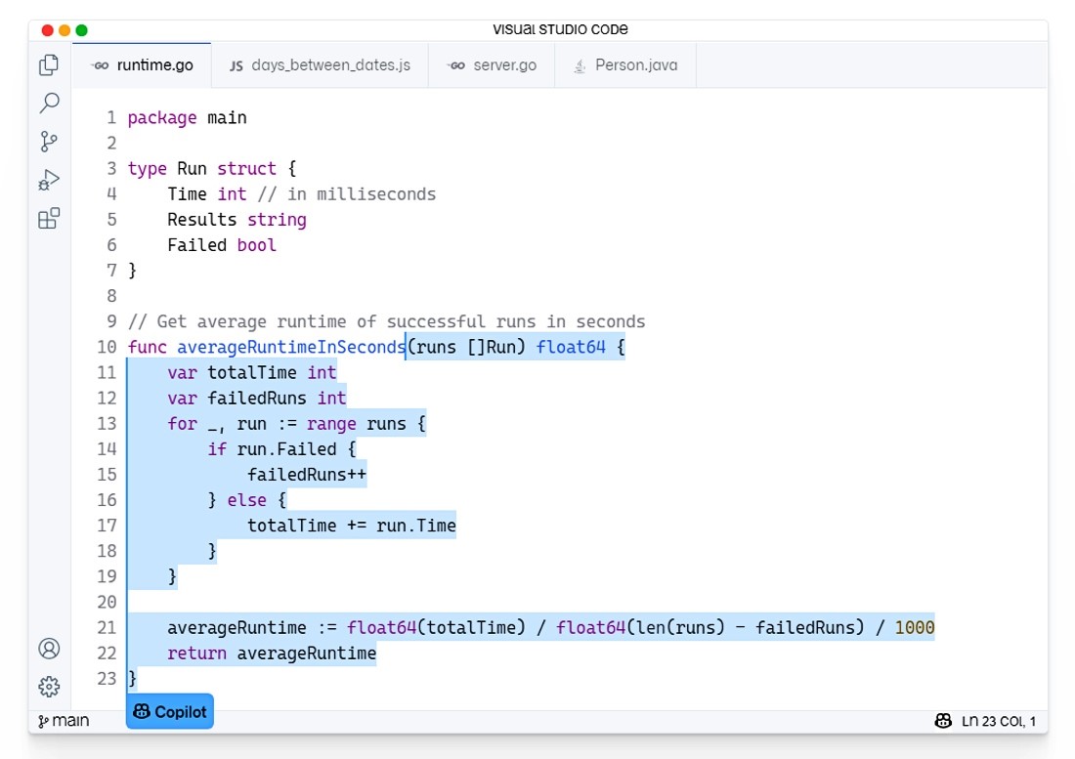The width and height of the screenshot is (1075, 759).
Task: Open the Manage gear icon
Action: (x=49, y=687)
